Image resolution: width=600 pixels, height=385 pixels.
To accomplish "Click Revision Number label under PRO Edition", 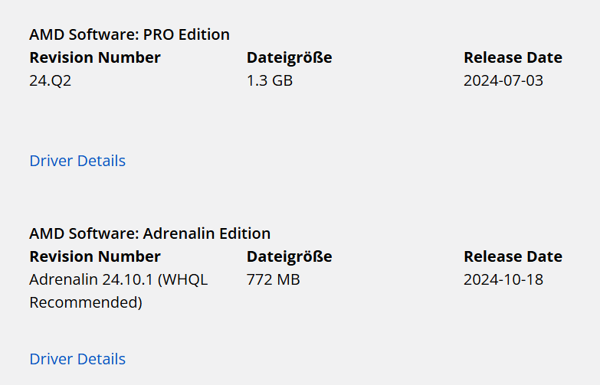I will 95,57.
